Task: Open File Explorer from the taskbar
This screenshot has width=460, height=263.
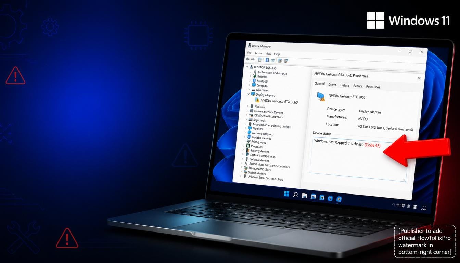Action: click(304, 196)
